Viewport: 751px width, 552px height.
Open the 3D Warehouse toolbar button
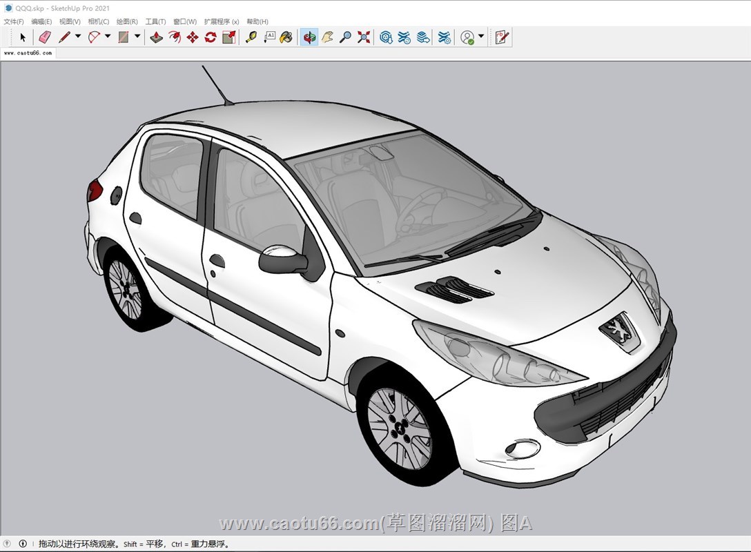coord(387,37)
